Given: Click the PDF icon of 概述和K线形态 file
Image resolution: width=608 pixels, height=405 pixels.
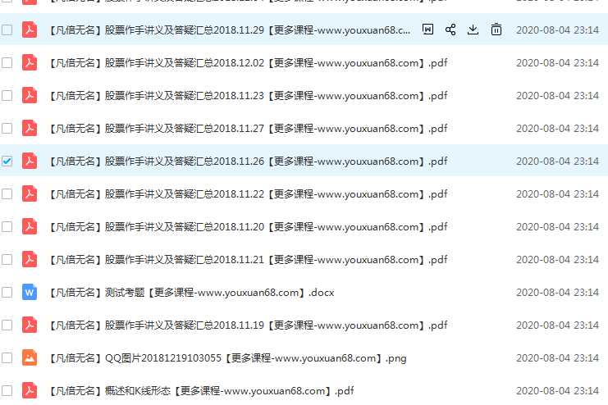Looking at the screenshot, I should pos(30,391).
